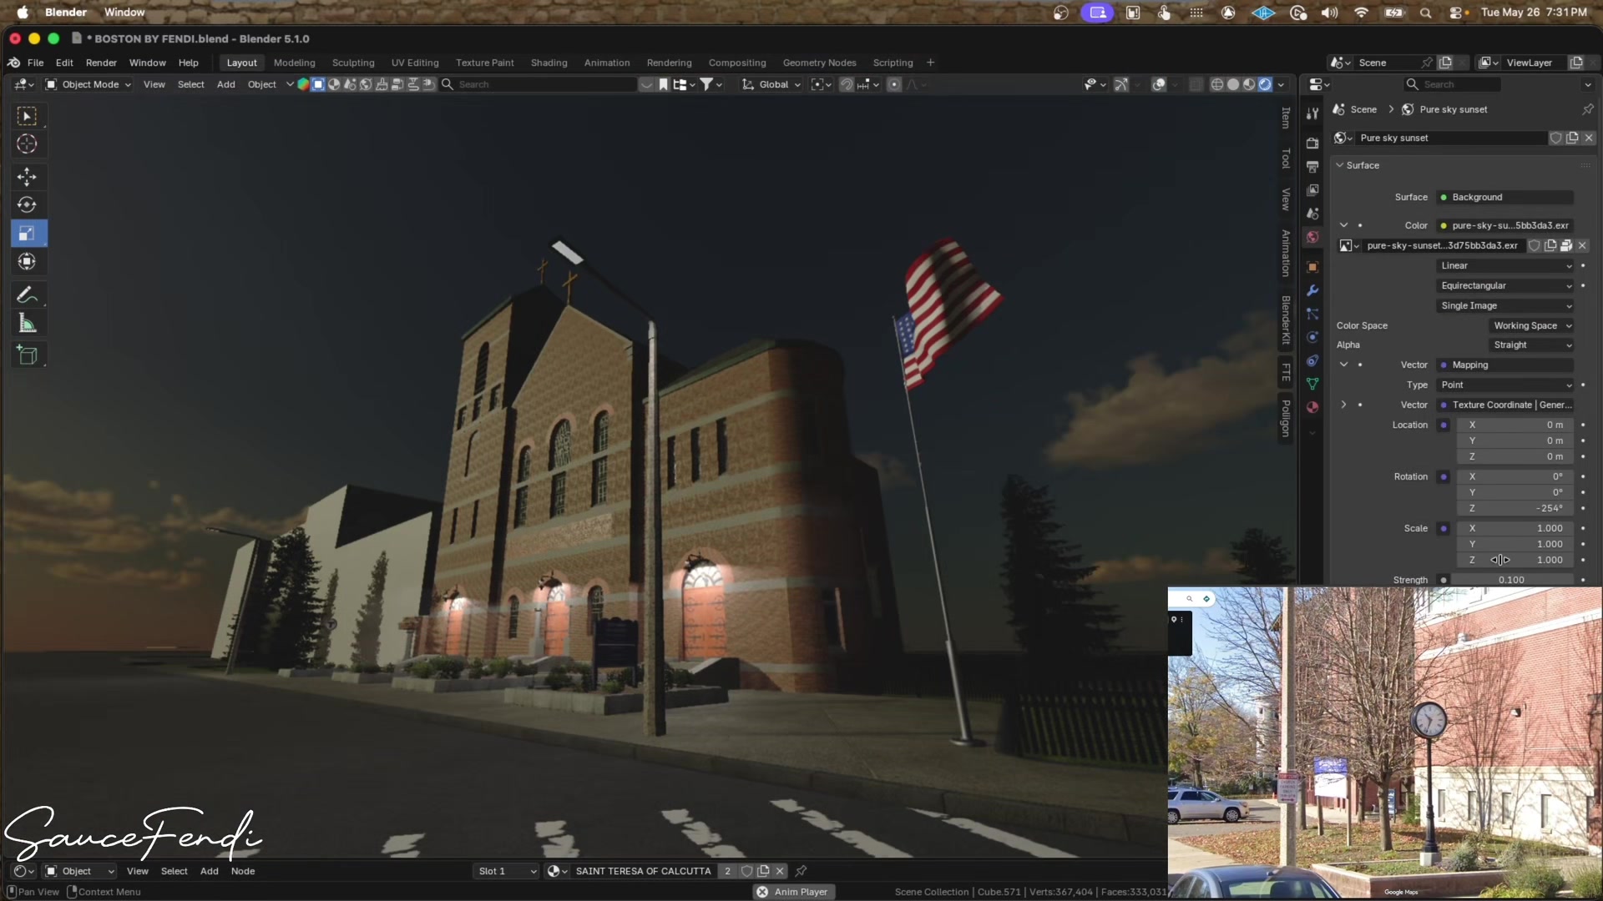Screen dimensions: 1603x901
Task: Select the Add Cube tool
Action: point(27,355)
